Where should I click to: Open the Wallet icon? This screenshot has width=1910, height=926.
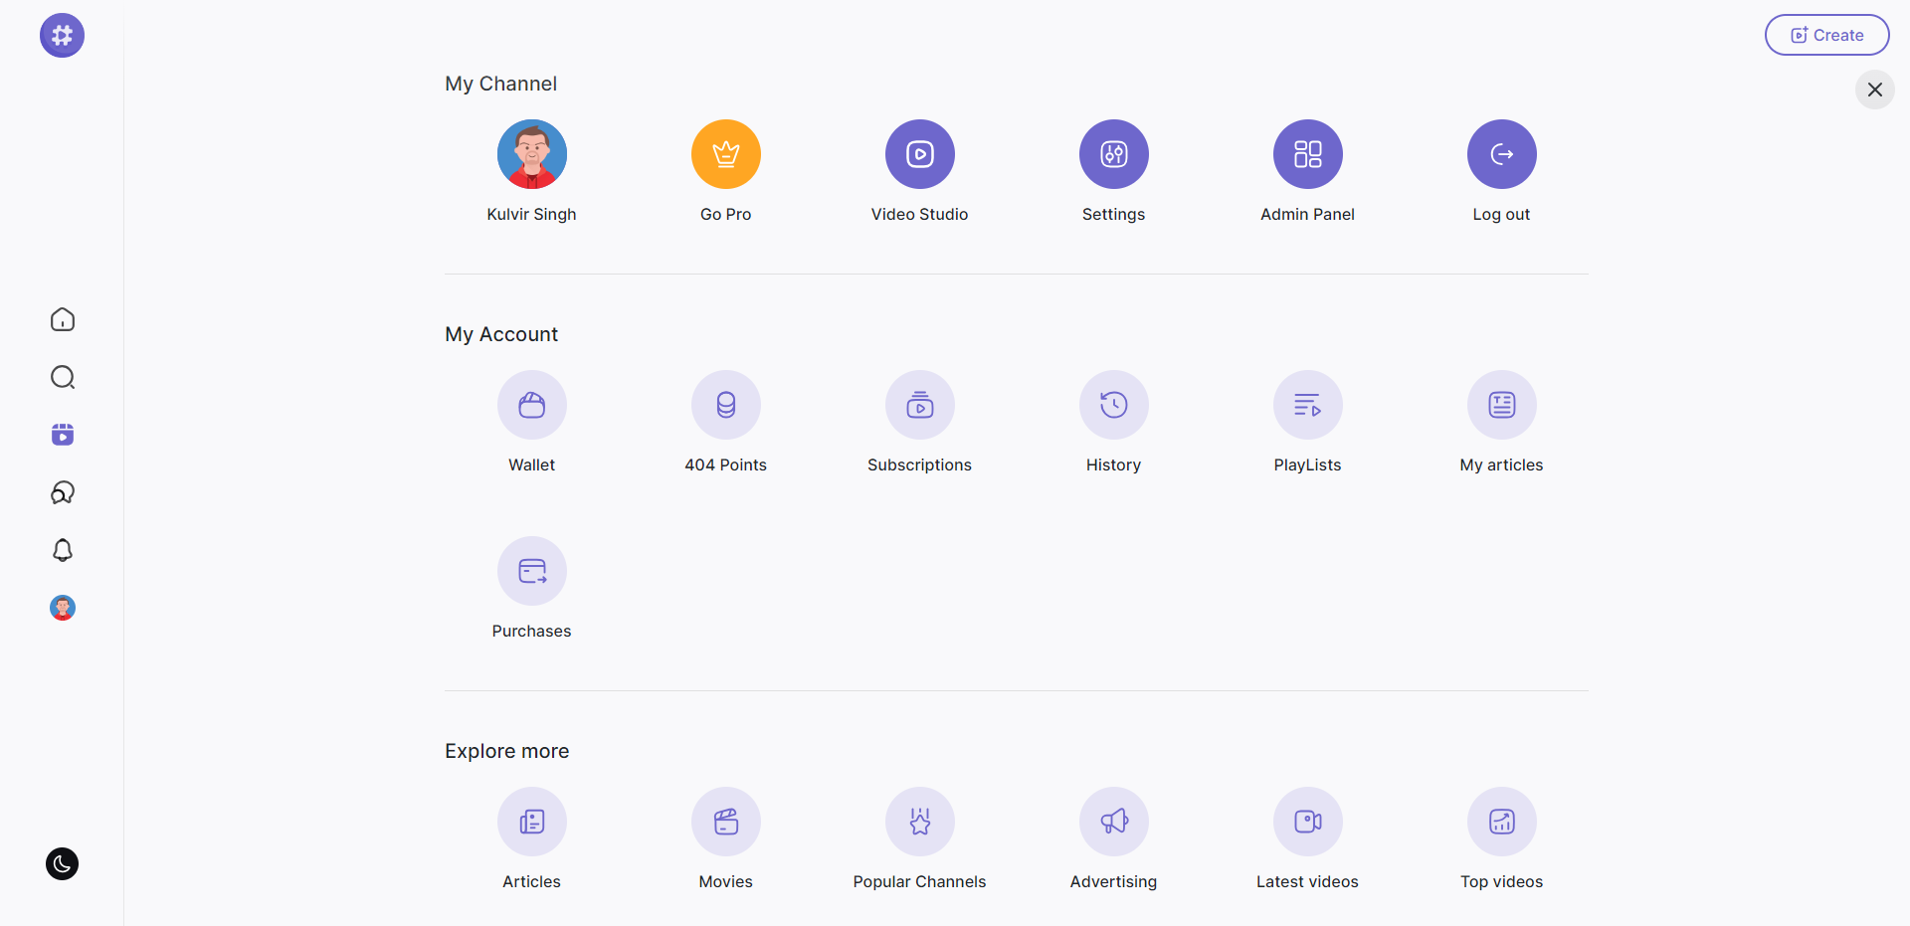click(x=531, y=405)
